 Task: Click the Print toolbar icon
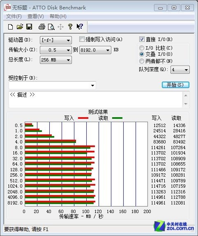pos(42,27)
